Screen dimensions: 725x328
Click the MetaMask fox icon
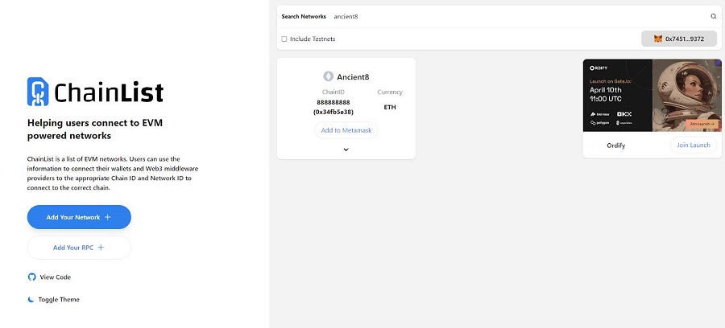coord(657,39)
